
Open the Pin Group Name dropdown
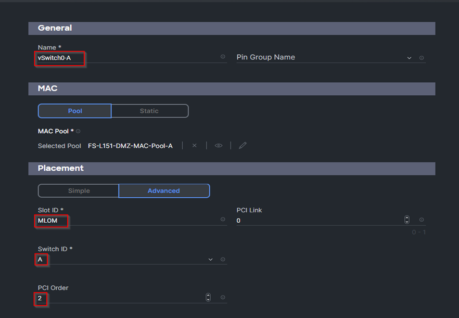(x=409, y=57)
